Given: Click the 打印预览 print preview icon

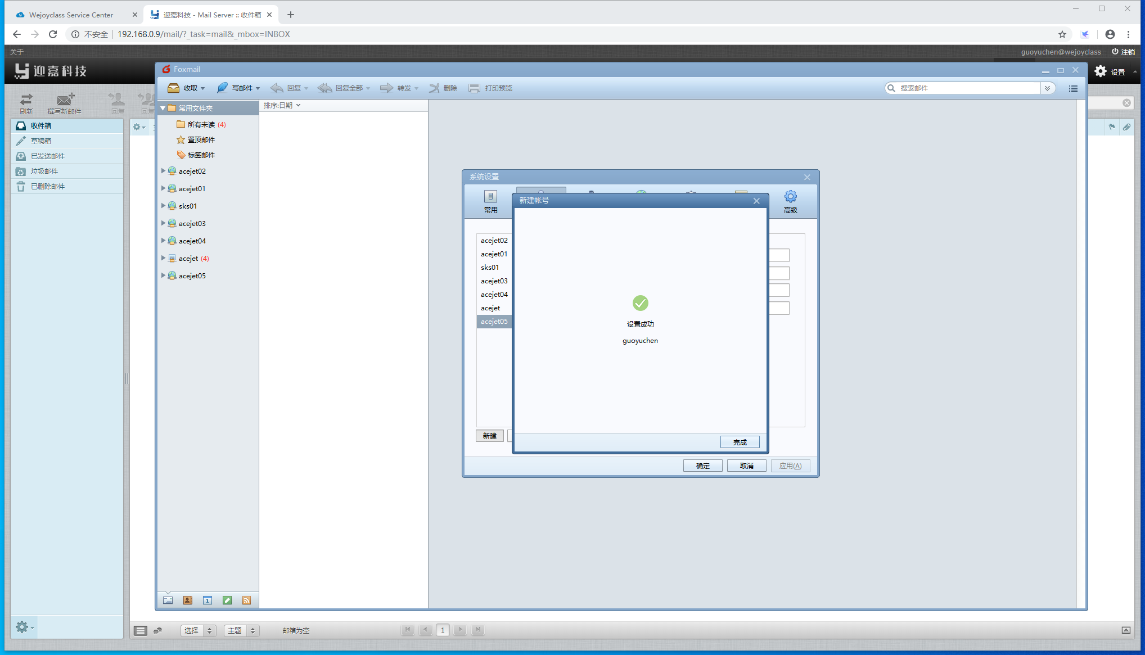Looking at the screenshot, I should click(x=474, y=88).
